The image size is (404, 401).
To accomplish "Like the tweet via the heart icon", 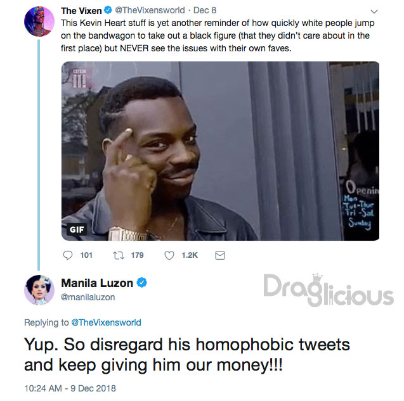I will [169, 255].
